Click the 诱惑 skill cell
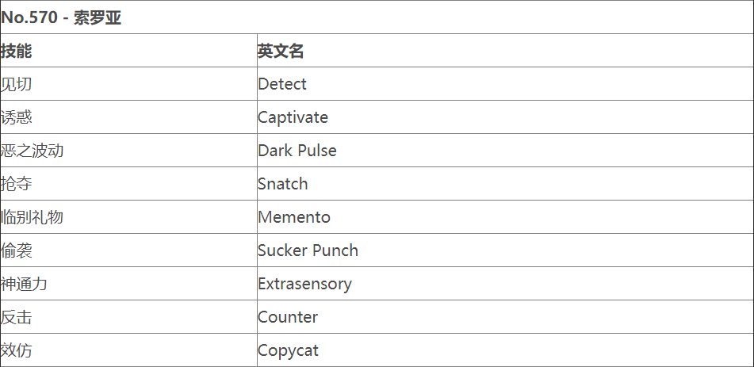Image resolution: width=754 pixels, height=367 pixels. [17, 117]
